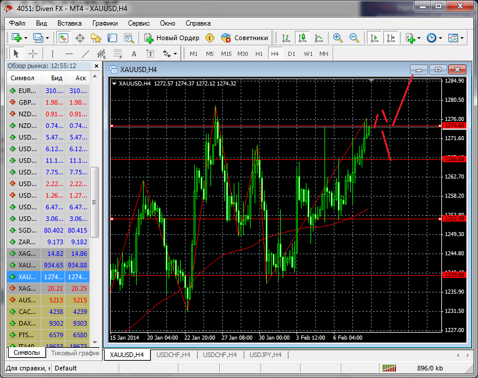Open the Periods clock dropdown arrow
The image size is (478, 378).
[441, 38]
